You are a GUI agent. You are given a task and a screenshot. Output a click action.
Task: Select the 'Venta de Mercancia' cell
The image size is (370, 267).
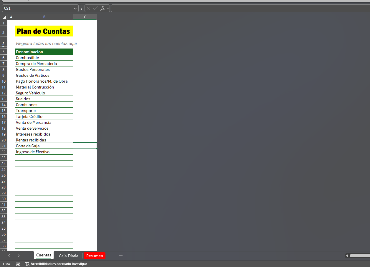(44, 122)
